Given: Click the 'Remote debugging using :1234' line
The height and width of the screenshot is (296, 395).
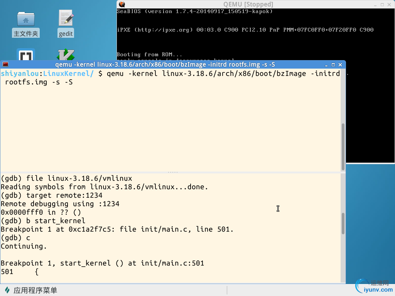Looking at the screenshot, I should [60, 204].
